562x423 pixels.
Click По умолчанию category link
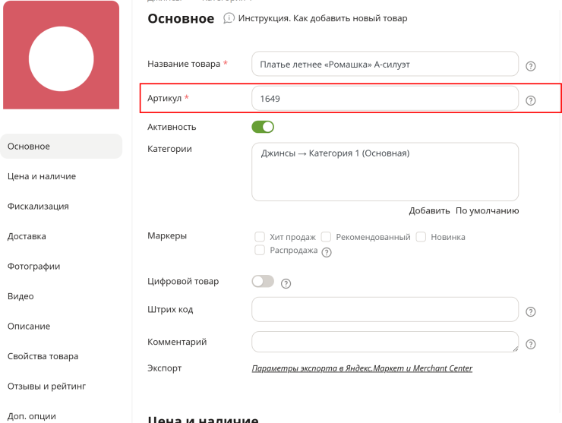[x=487, y=211]
